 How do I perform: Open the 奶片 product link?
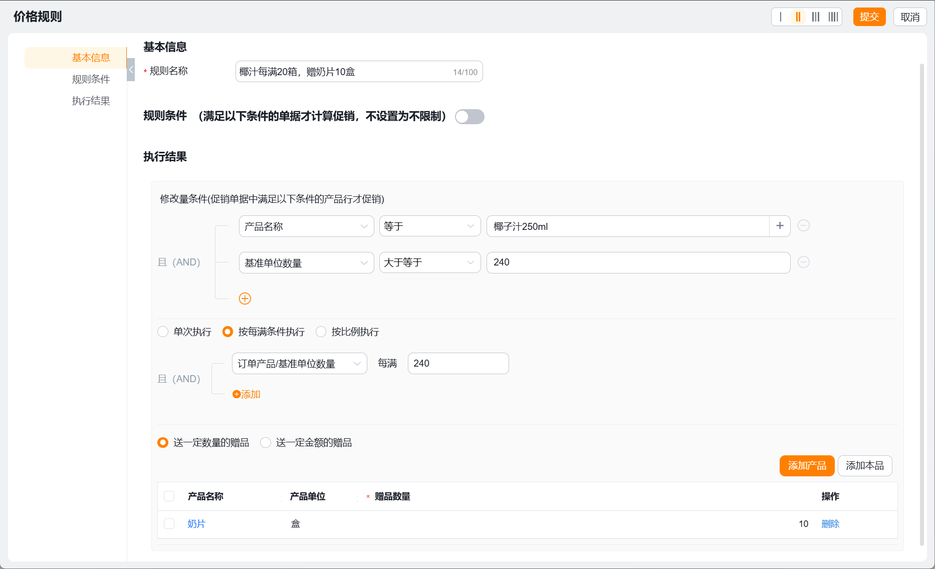pyautogui.click(x=196, y=524)
